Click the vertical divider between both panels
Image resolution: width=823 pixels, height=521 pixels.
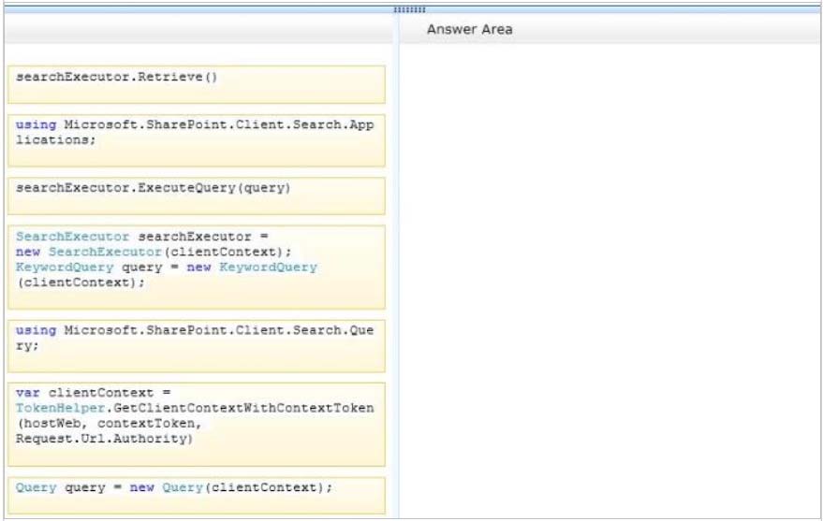pyautogui.click(x=395, y=281)
